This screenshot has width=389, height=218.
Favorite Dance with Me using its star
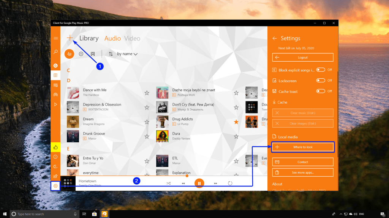tap(147, 93)
